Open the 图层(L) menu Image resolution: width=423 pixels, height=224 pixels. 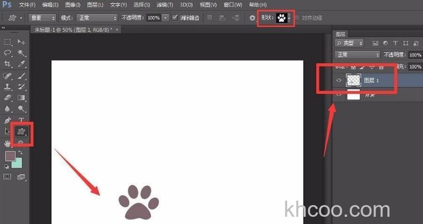(x=95, y=4)
